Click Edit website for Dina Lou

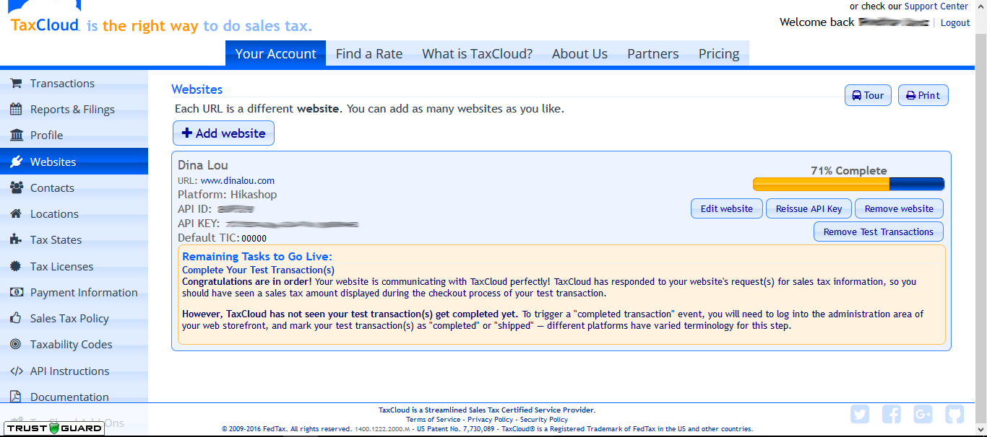tap(727, 208)
